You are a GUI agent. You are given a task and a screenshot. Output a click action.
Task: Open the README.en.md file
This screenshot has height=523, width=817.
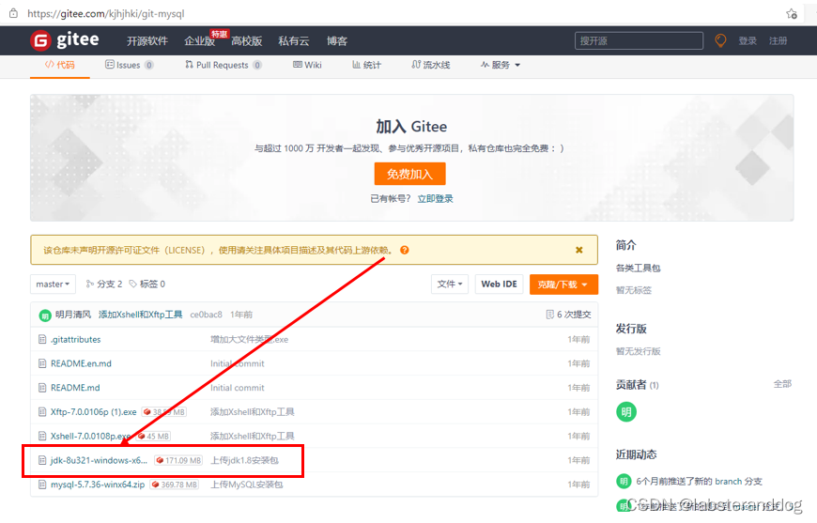point(81,363)
